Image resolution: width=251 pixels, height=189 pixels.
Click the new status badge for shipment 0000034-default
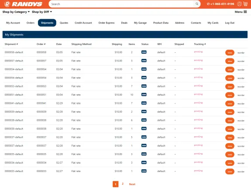tap(144, 162)
